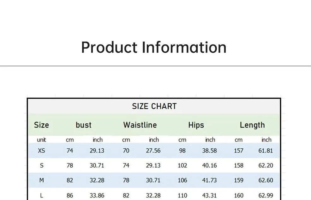This screenshot has width=311, height=200.
Task: Click the Waistline column header
Action: click(x=140, y=125)
